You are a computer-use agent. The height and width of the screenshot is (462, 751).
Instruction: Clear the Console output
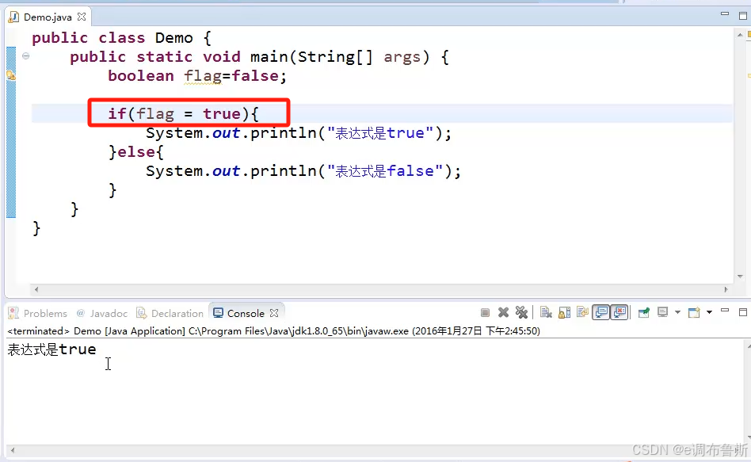coord(546,313)
